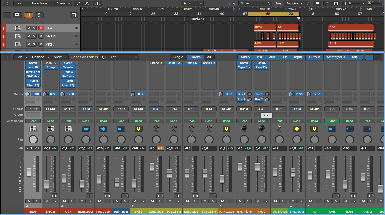This screenshot has width=385, height=215.
Task: Open the mixer Options menu
Action: pos(40,57)
